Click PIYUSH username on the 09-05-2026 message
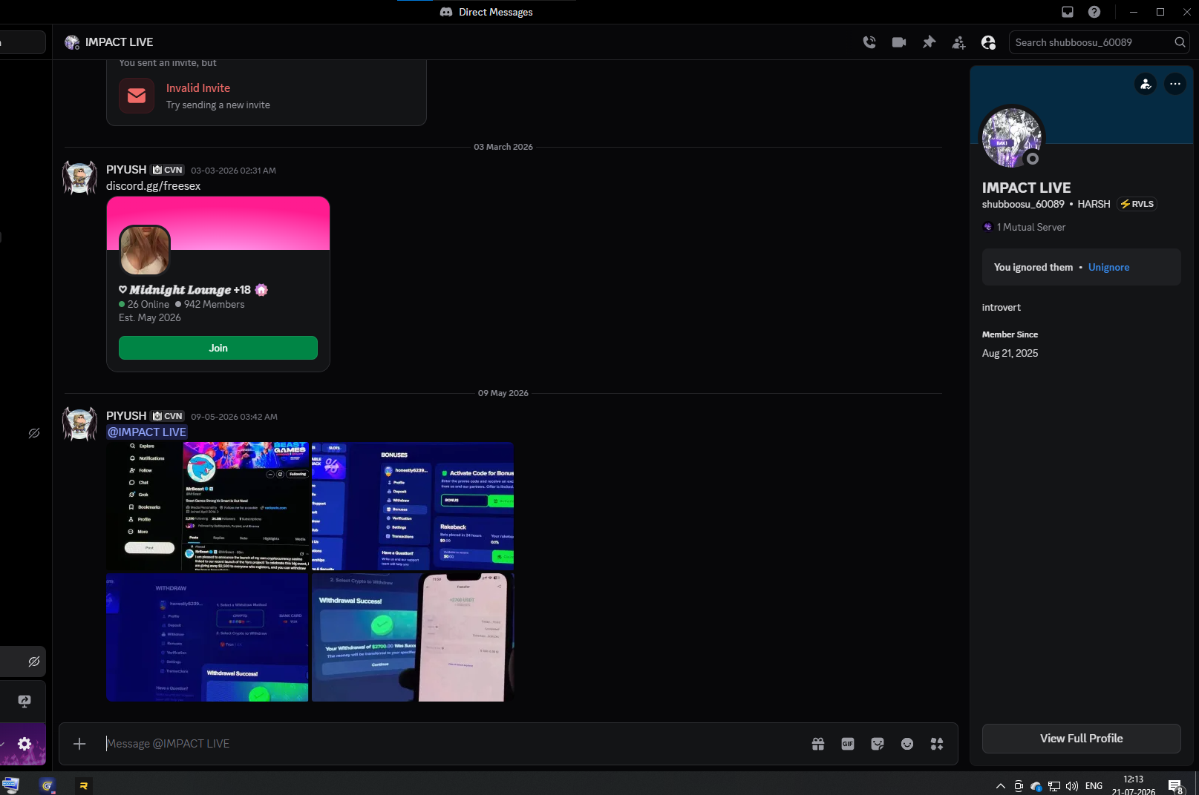Viewport: 1199px width, 795px height. pyautogui.click(x=126, y=416)
